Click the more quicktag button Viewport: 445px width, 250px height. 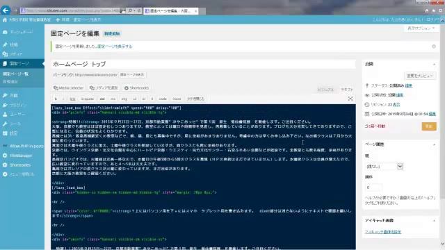coord(177,99)
